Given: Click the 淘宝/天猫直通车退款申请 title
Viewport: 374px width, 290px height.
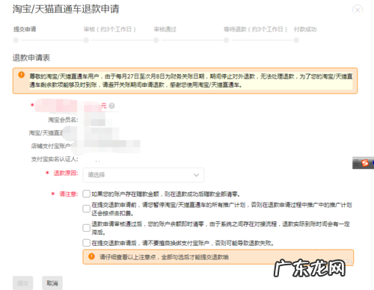Looking at the screenshot, I should tap(66, 9).
